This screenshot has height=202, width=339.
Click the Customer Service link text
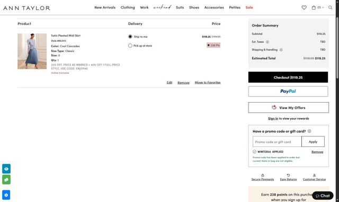(314, 179)
